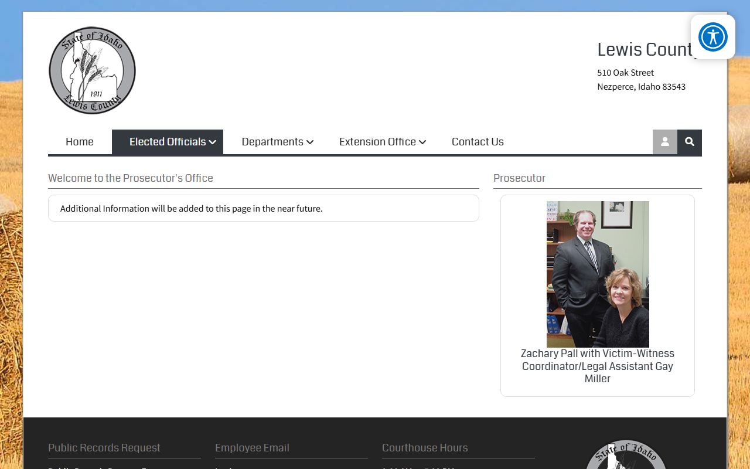Click the prosecutor office photo
Image resolution: width=750 pixels, height=469 pixels.
[598, 274]
